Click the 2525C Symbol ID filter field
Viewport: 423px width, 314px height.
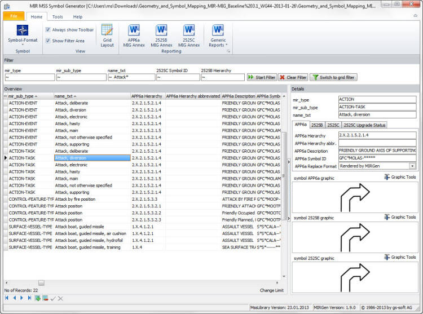click(x=178, y=77)
